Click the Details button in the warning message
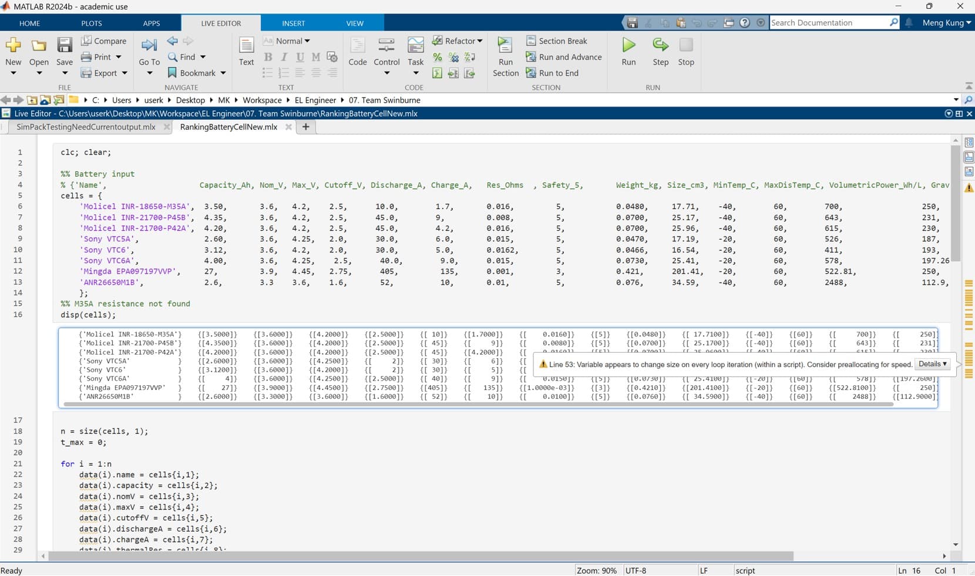 [933, 364]
